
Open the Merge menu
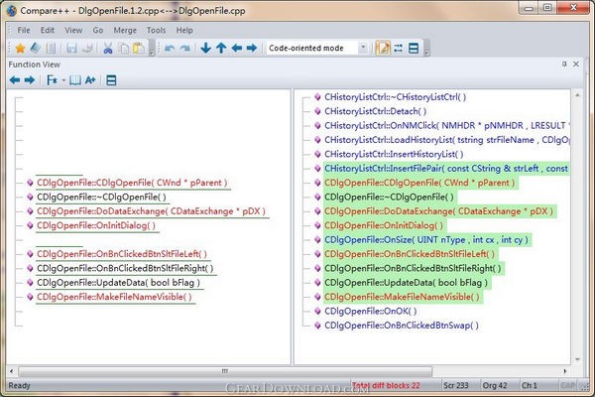pos(125,30)
